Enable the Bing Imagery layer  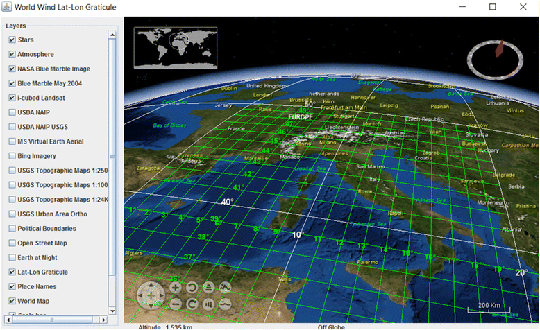click(x=12, y=156)
